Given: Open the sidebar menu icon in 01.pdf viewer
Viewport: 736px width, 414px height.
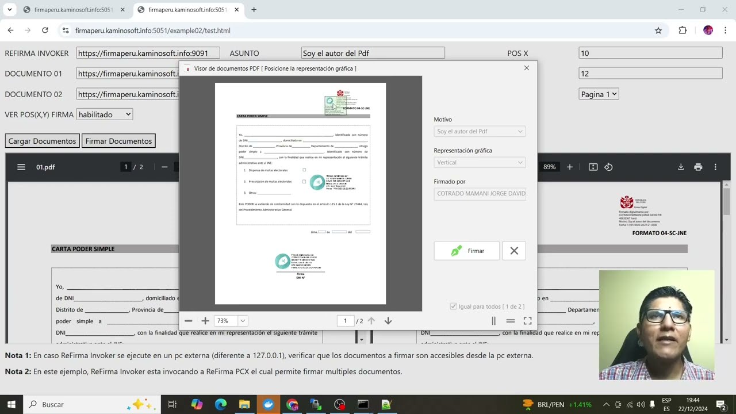Looking at the screenshot, I should point(21,167).
